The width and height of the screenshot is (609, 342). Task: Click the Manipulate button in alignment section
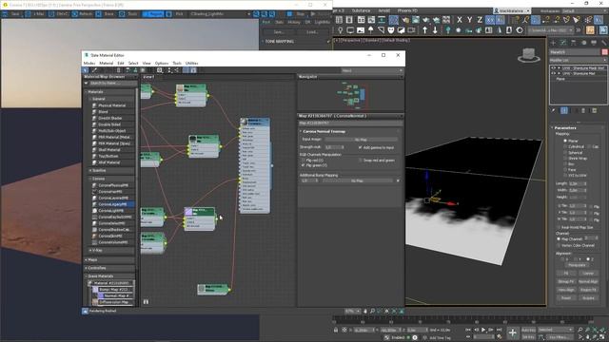tap(577, 265)
